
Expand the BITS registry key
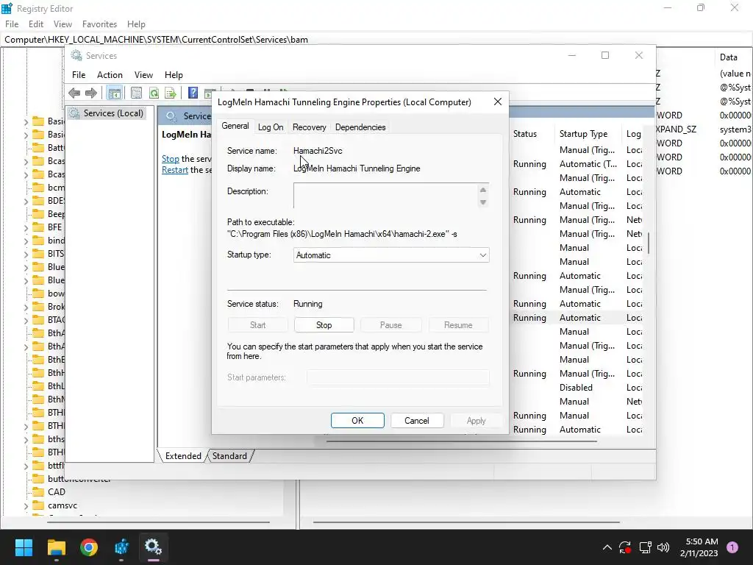pos(26,254)
